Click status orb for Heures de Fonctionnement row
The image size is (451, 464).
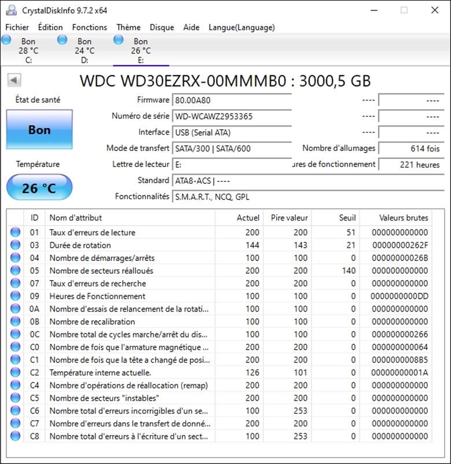(15, 296)
